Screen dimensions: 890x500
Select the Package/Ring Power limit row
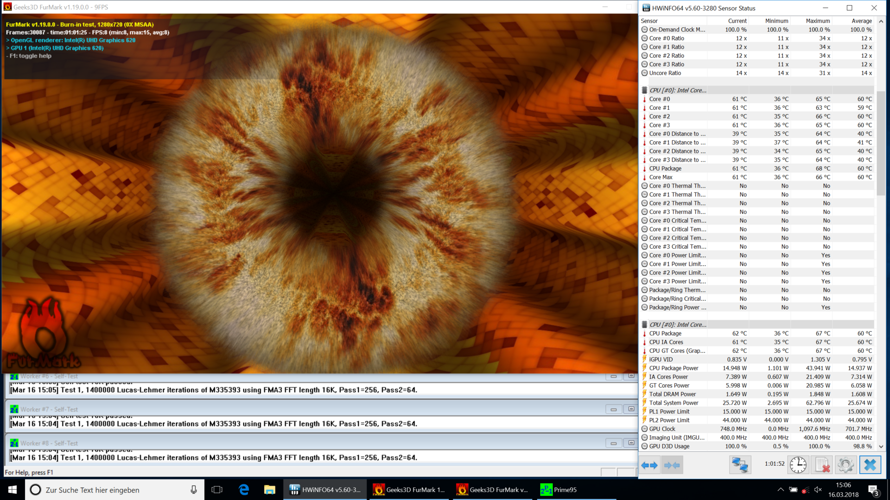(x=757, y=307)
